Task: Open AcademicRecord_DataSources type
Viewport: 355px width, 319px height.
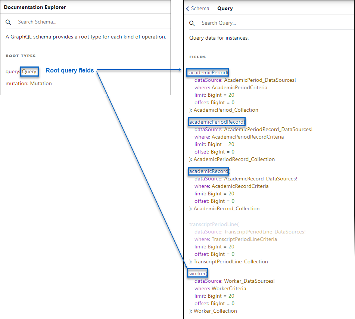Action: click(261, 179)
